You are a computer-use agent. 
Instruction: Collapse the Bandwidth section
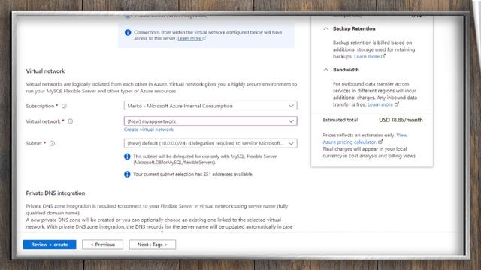(x=326, y=70)
